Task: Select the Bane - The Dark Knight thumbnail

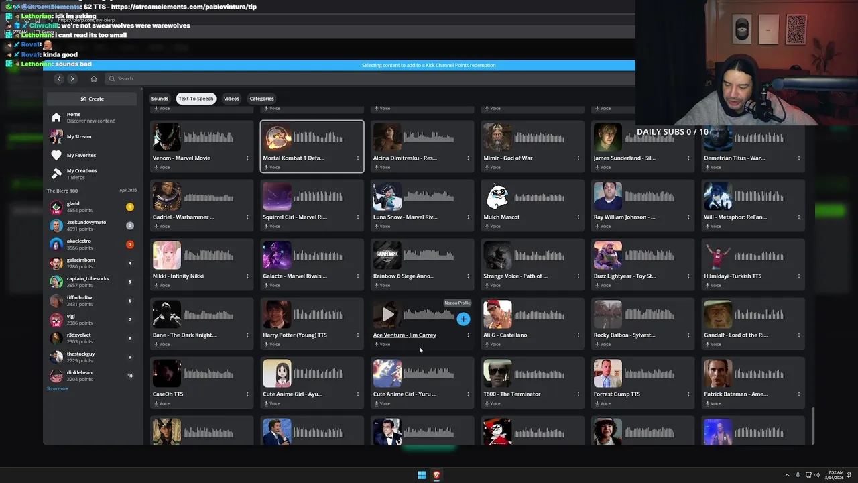Action: (x=167, y=315)
